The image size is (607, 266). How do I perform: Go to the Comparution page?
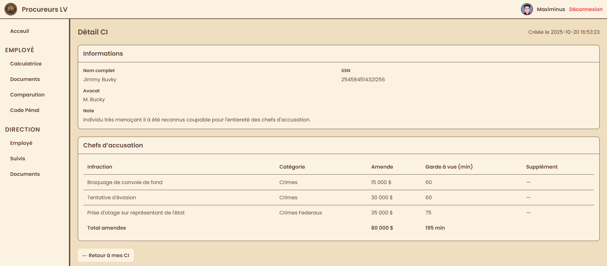click(27, 95)
